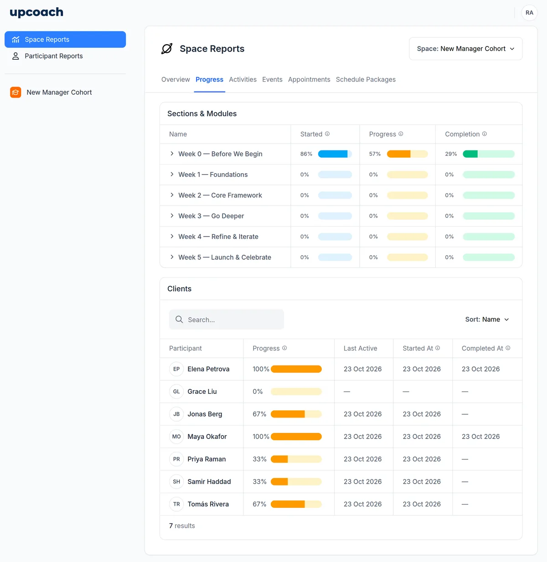The height and width of the screenshot is (562, 547).
Task: Open the Sort: Name dropdown
Action: tap(487, 320)
